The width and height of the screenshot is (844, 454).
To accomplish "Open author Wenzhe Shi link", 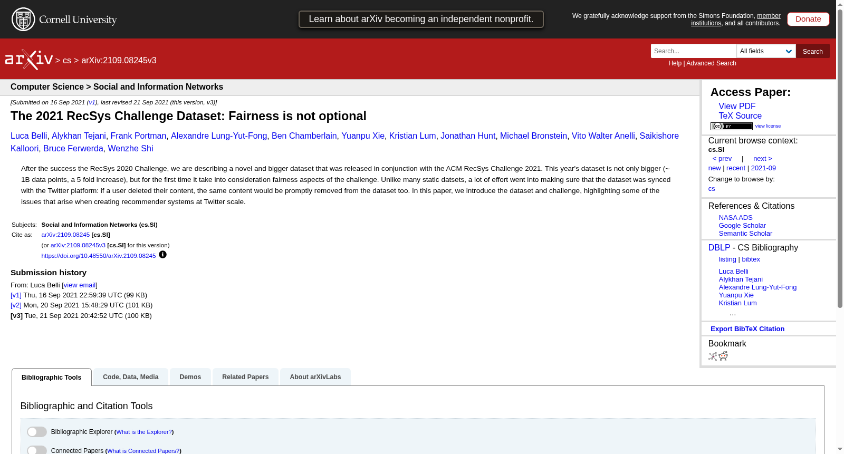I will (x=130, y=149).
